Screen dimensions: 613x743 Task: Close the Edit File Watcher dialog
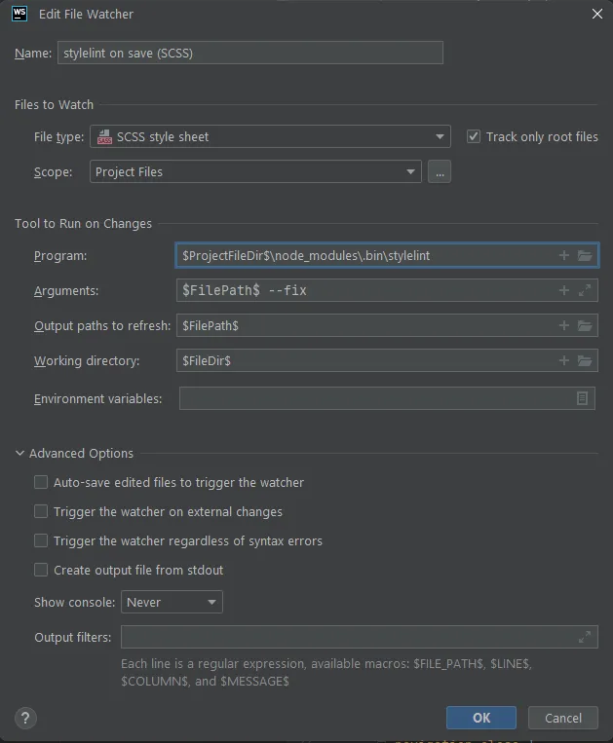pyautogui.click(x=597, y=14)
